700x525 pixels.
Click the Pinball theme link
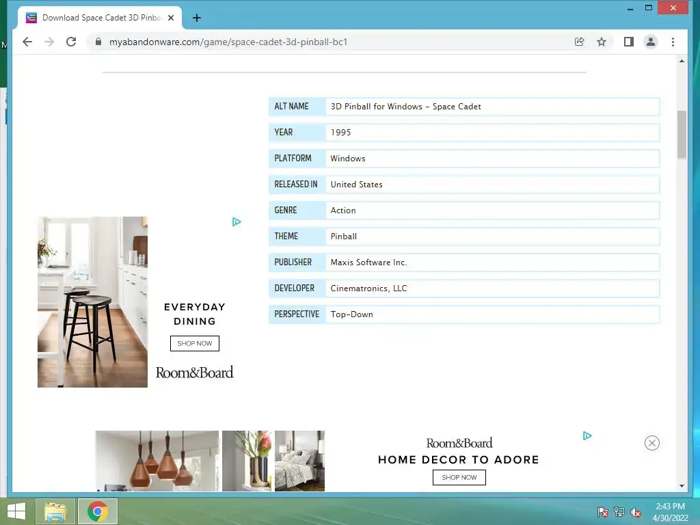(343, 236)
